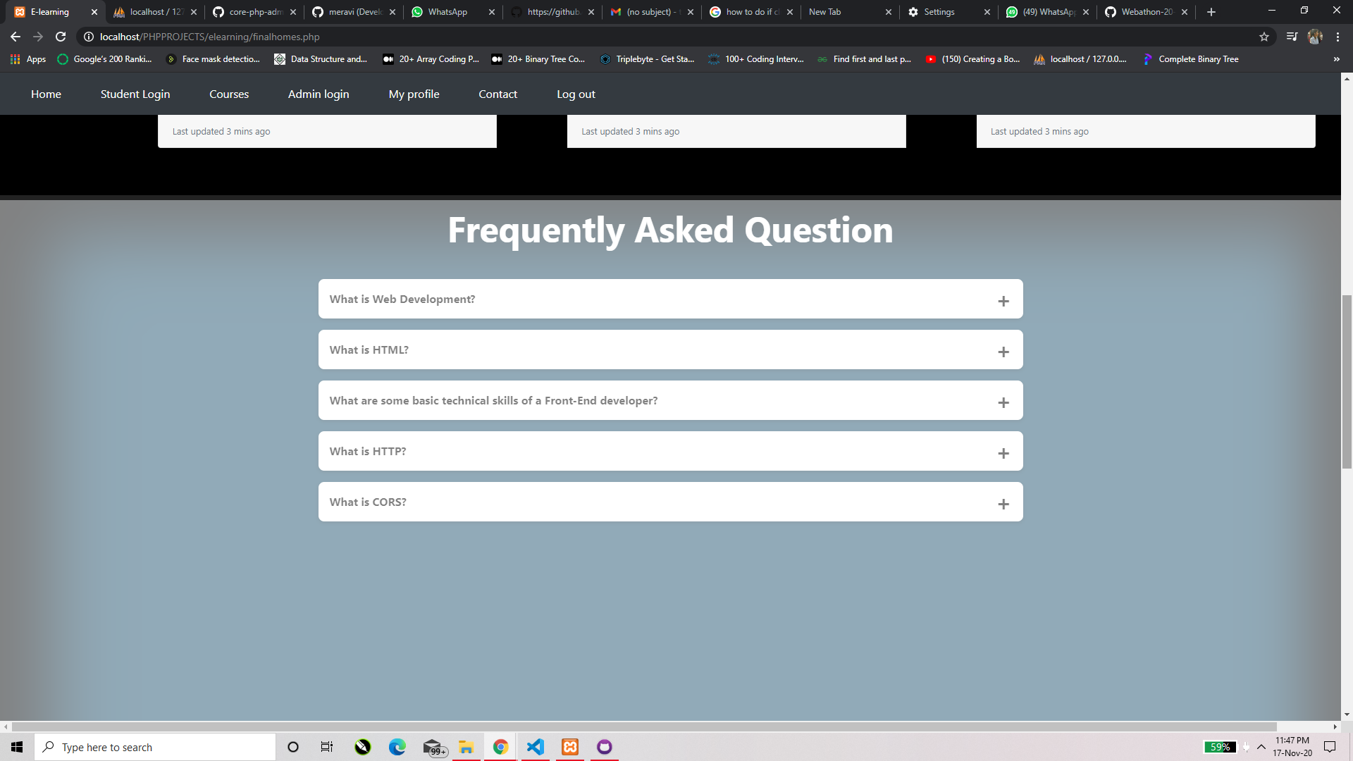This screenshot has height=761, width=1353.
Task: Show more bookmarks with the chevron
Action: point(1336,59)
